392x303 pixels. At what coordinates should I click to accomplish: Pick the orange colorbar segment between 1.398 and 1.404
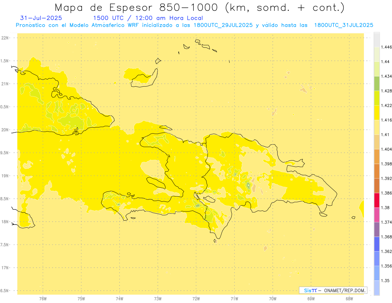pyautogui.click(x=377, y=157)
